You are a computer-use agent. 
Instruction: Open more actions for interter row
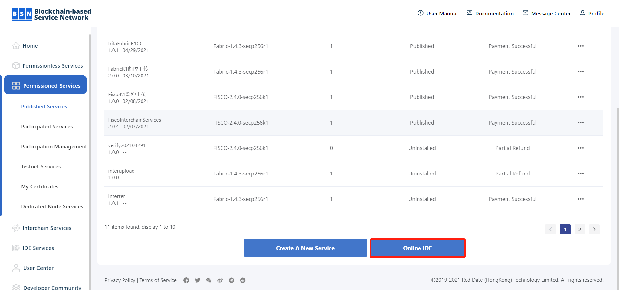(581, 199)
